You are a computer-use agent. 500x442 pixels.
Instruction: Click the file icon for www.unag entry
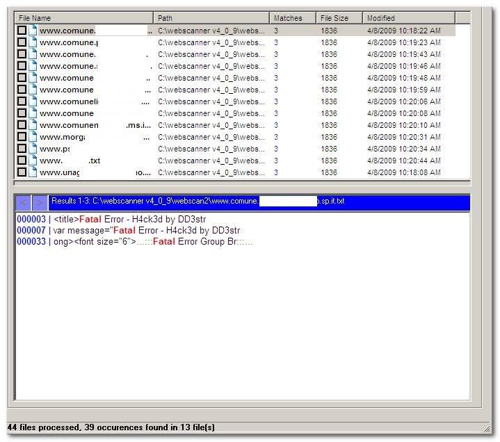coord(33,172)
